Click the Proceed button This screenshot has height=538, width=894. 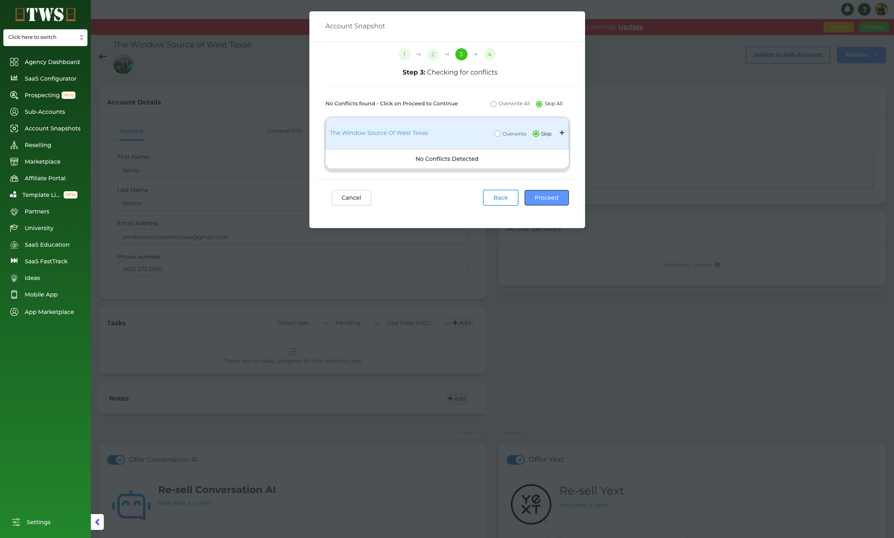pos(547,198)
